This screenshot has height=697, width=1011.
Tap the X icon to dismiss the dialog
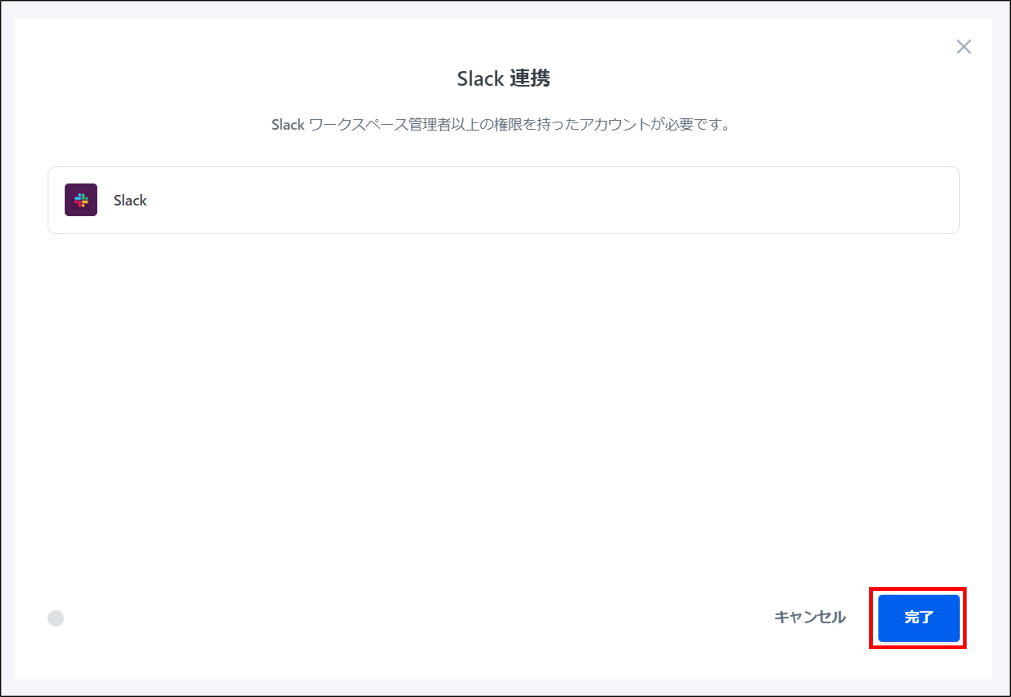963,47
